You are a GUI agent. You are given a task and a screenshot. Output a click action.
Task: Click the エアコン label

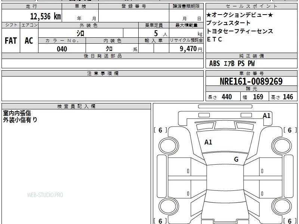pyautogui.click(x=29, y=25)
